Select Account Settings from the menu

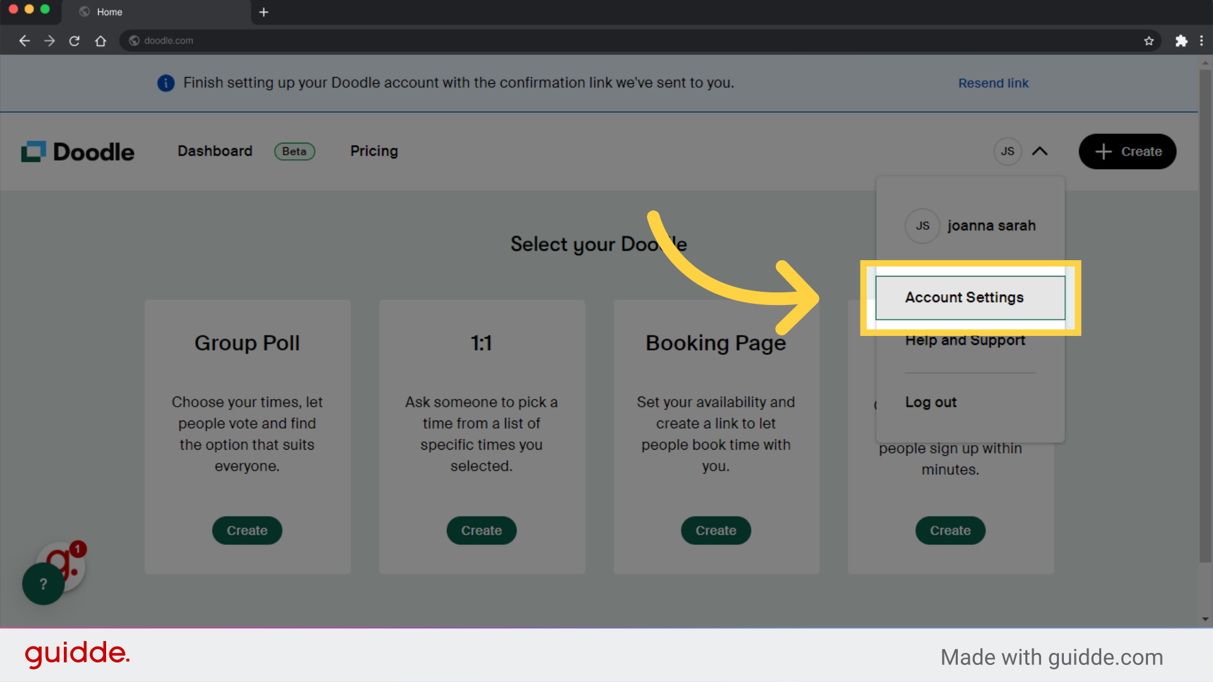pos(964,297)
